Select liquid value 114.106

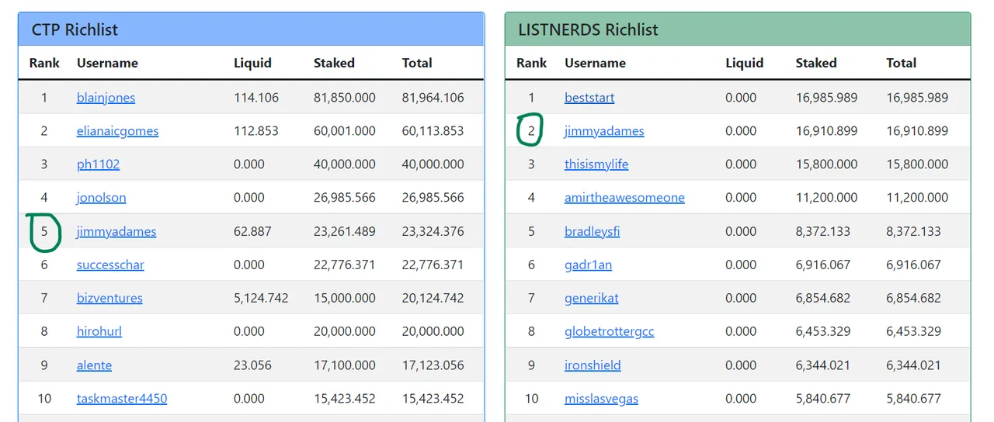pos(256,98)
